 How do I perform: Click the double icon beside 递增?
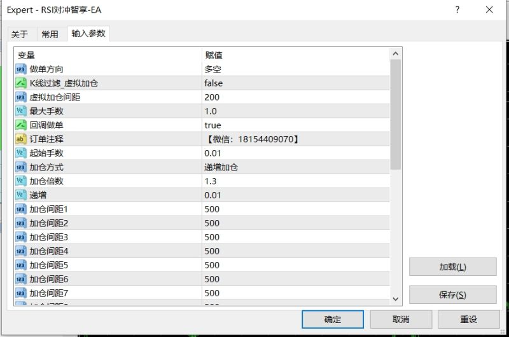pyautogui.click(x=20, y=195)
